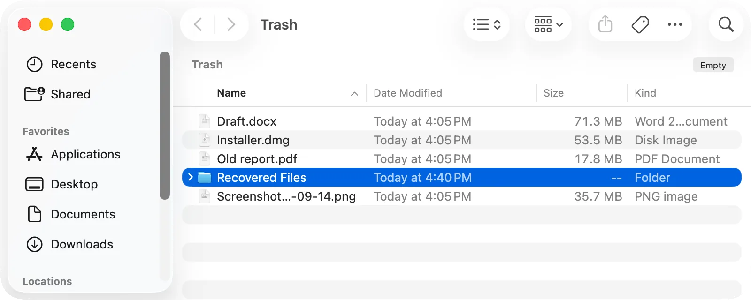
Task: Go forward with the right chevron
Action: pos(231,24)
